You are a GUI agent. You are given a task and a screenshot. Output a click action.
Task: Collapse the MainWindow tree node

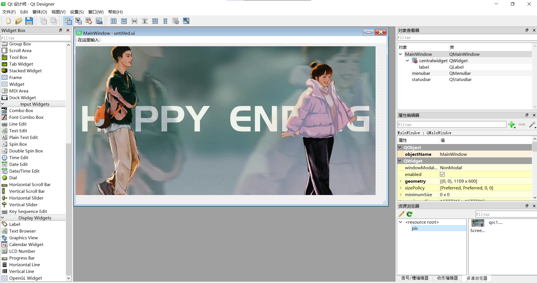[x=401, y=54]
